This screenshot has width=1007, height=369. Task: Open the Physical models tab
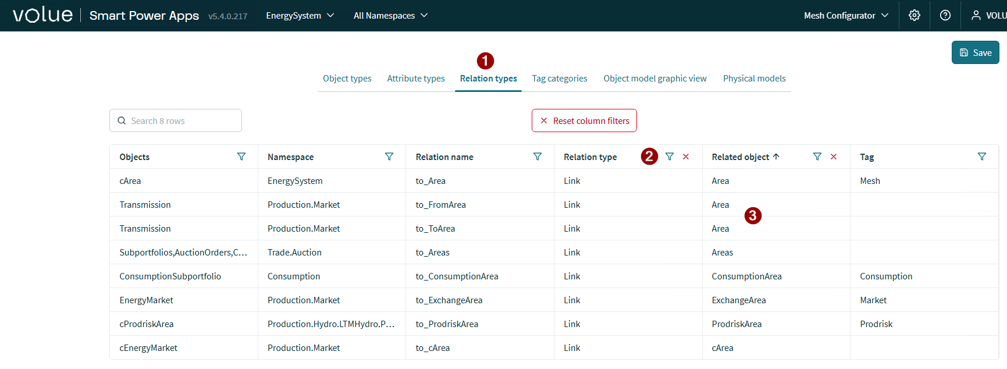(754, 79)
